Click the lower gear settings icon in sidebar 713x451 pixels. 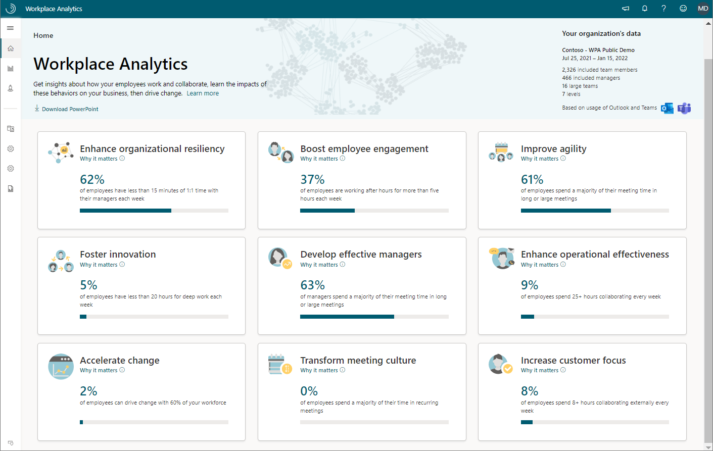click(x=11, y=168)
